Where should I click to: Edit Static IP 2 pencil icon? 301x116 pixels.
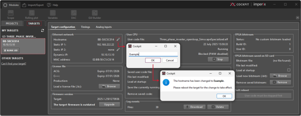pyautogui.click(x=118, y=49)
